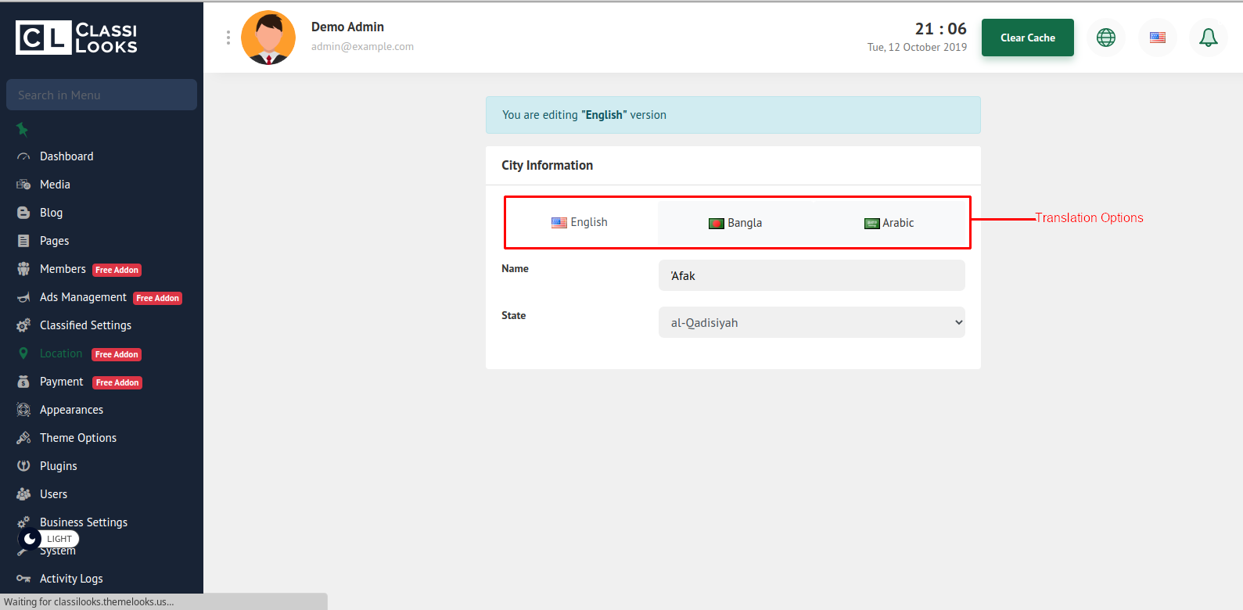The height and width of the screenshot is (610, 1243).
Task: Open the US flag language selector
Action: [x=1157, y=38]
